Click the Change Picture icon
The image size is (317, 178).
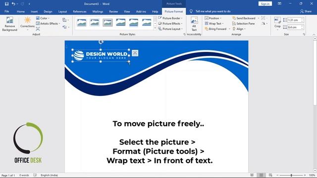(x=64, y=20)
